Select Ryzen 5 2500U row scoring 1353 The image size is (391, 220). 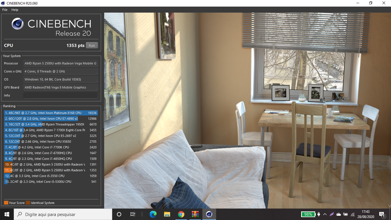[x=51, y=170]
